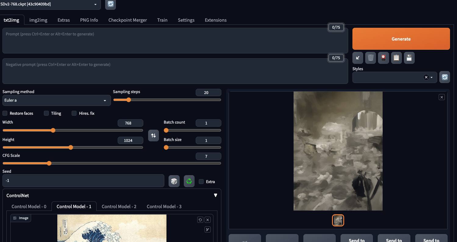Click the Width value box 768
This screenshot has width=457, height=242.
(130, 123)
